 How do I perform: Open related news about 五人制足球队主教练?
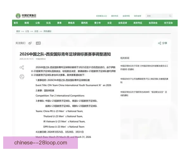click(144, 81)
